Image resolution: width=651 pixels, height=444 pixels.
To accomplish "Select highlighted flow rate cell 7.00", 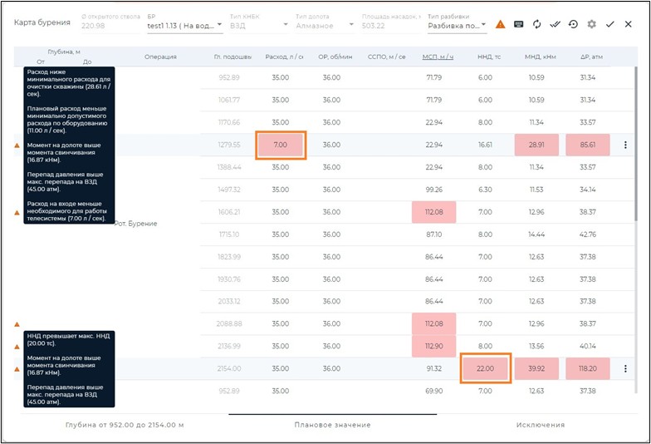I will (x=281, y=145).
